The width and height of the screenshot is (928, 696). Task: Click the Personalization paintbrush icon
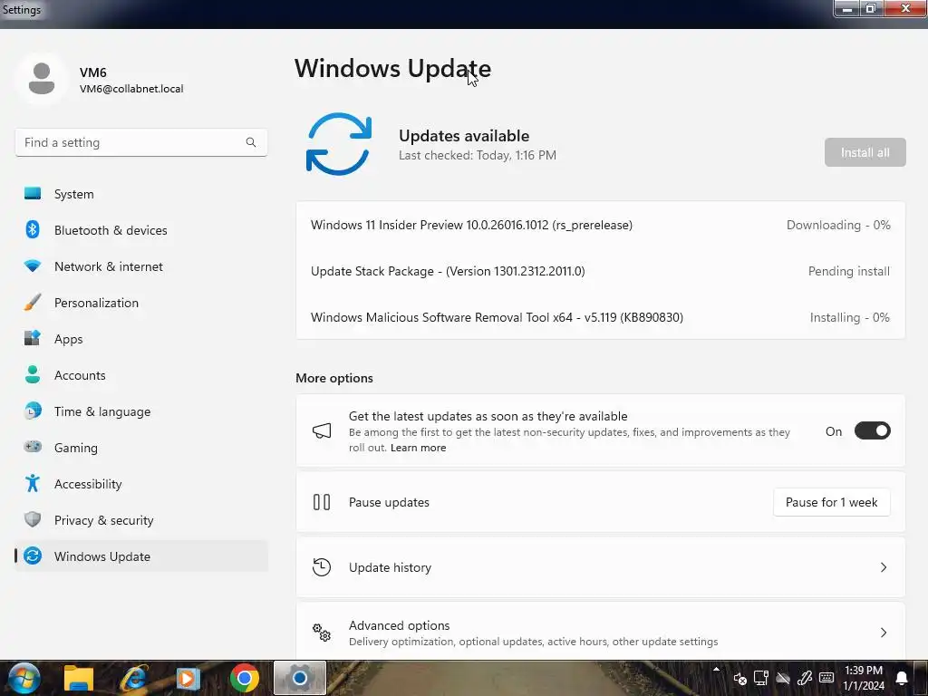33,302
